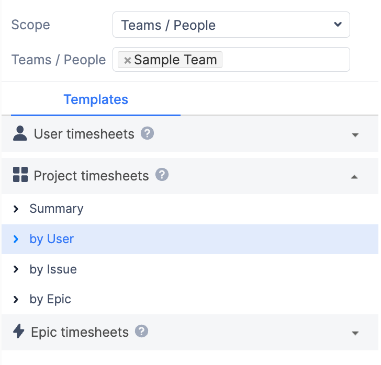Click chevron beside by Issue
Screen dimensions: 381x365
pos(16,269)
